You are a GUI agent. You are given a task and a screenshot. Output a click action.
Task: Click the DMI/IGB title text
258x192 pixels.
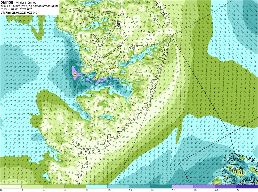coord(7,3)
